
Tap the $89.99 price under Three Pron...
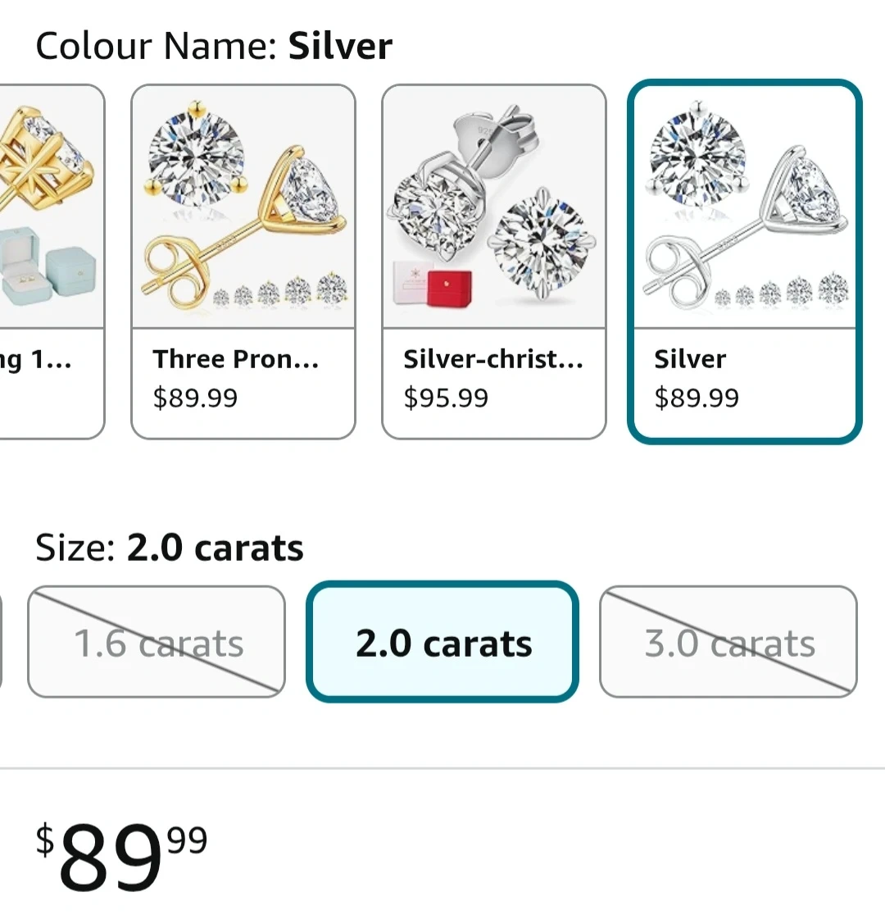coord(195,398)
